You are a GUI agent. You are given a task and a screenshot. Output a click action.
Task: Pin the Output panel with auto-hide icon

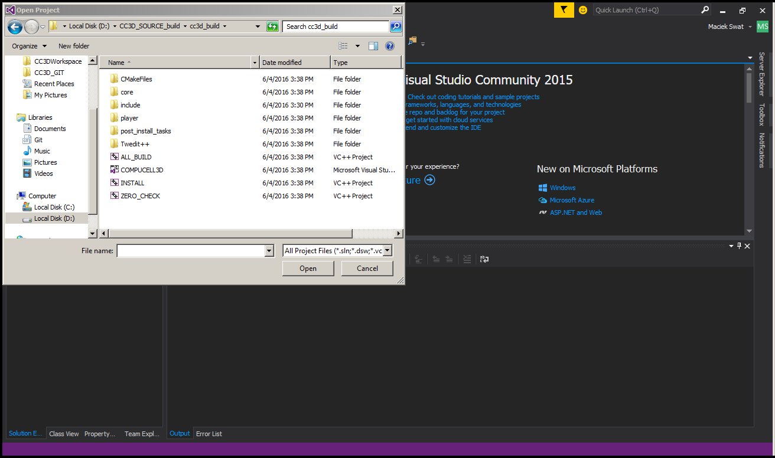739,246
